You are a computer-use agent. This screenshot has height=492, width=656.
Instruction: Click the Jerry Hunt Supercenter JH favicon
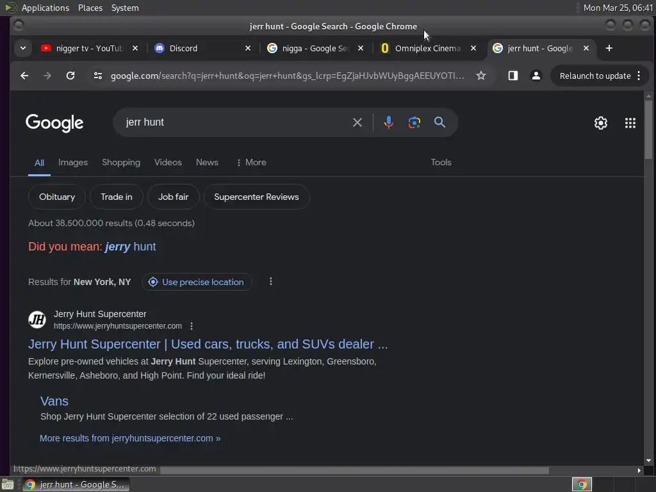(37, 320)
